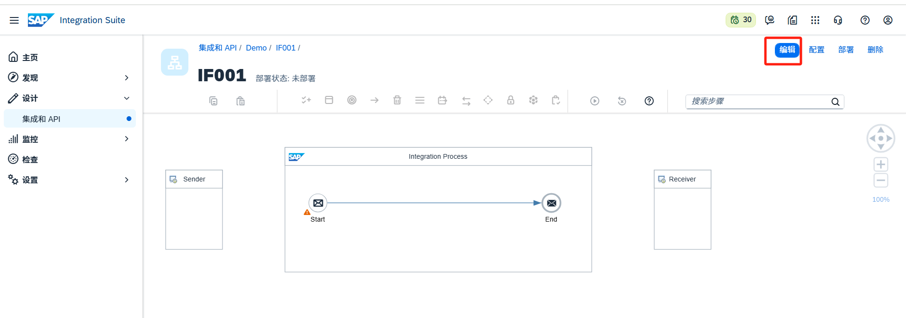
Task: Expand the 监控 chevron
Action: [126, 139]
